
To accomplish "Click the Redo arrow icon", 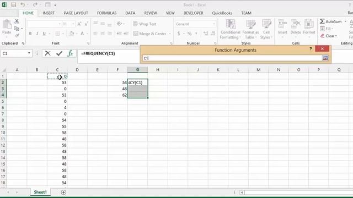I will pyautogui.click(x=35, y=5).
